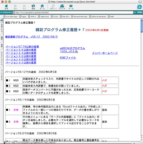Open the Mac OS X favorites link
Image resolution: width=143 pixels, height=144 pixels.
pyautogui.click(x=65, y=17)
